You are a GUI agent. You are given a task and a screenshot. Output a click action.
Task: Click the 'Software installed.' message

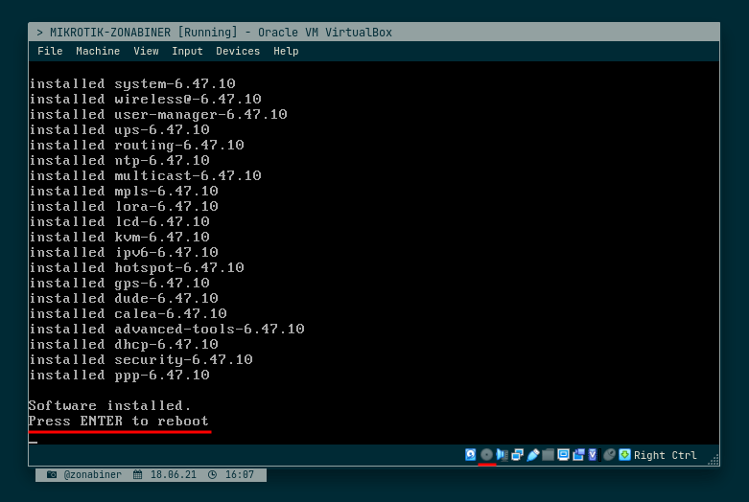[109, 405]
